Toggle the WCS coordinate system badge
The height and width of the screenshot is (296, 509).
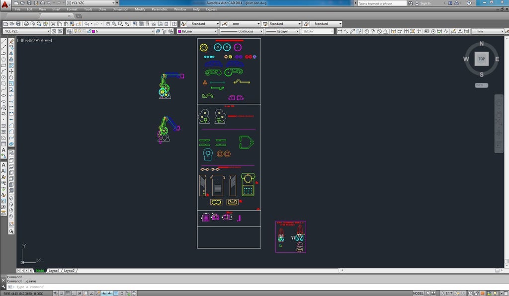pos(481,85)
